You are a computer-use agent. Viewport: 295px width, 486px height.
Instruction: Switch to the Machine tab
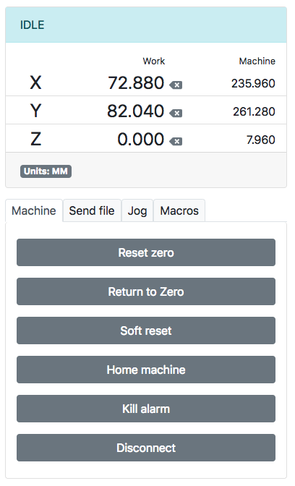[x=34, y=210]
